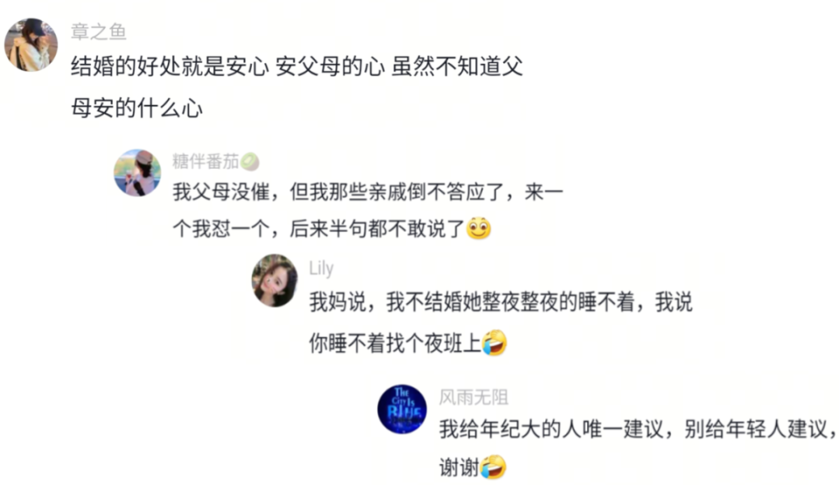839x485 pixels.
Task: Click the laughing emoji after 夜班上
Action: pos(495,343)
